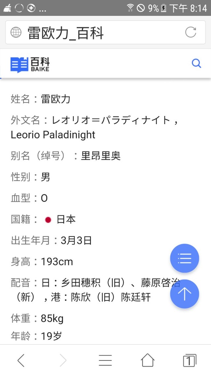
Task: Tap the Wi-Fi status icon
Action: pos(131,8)
